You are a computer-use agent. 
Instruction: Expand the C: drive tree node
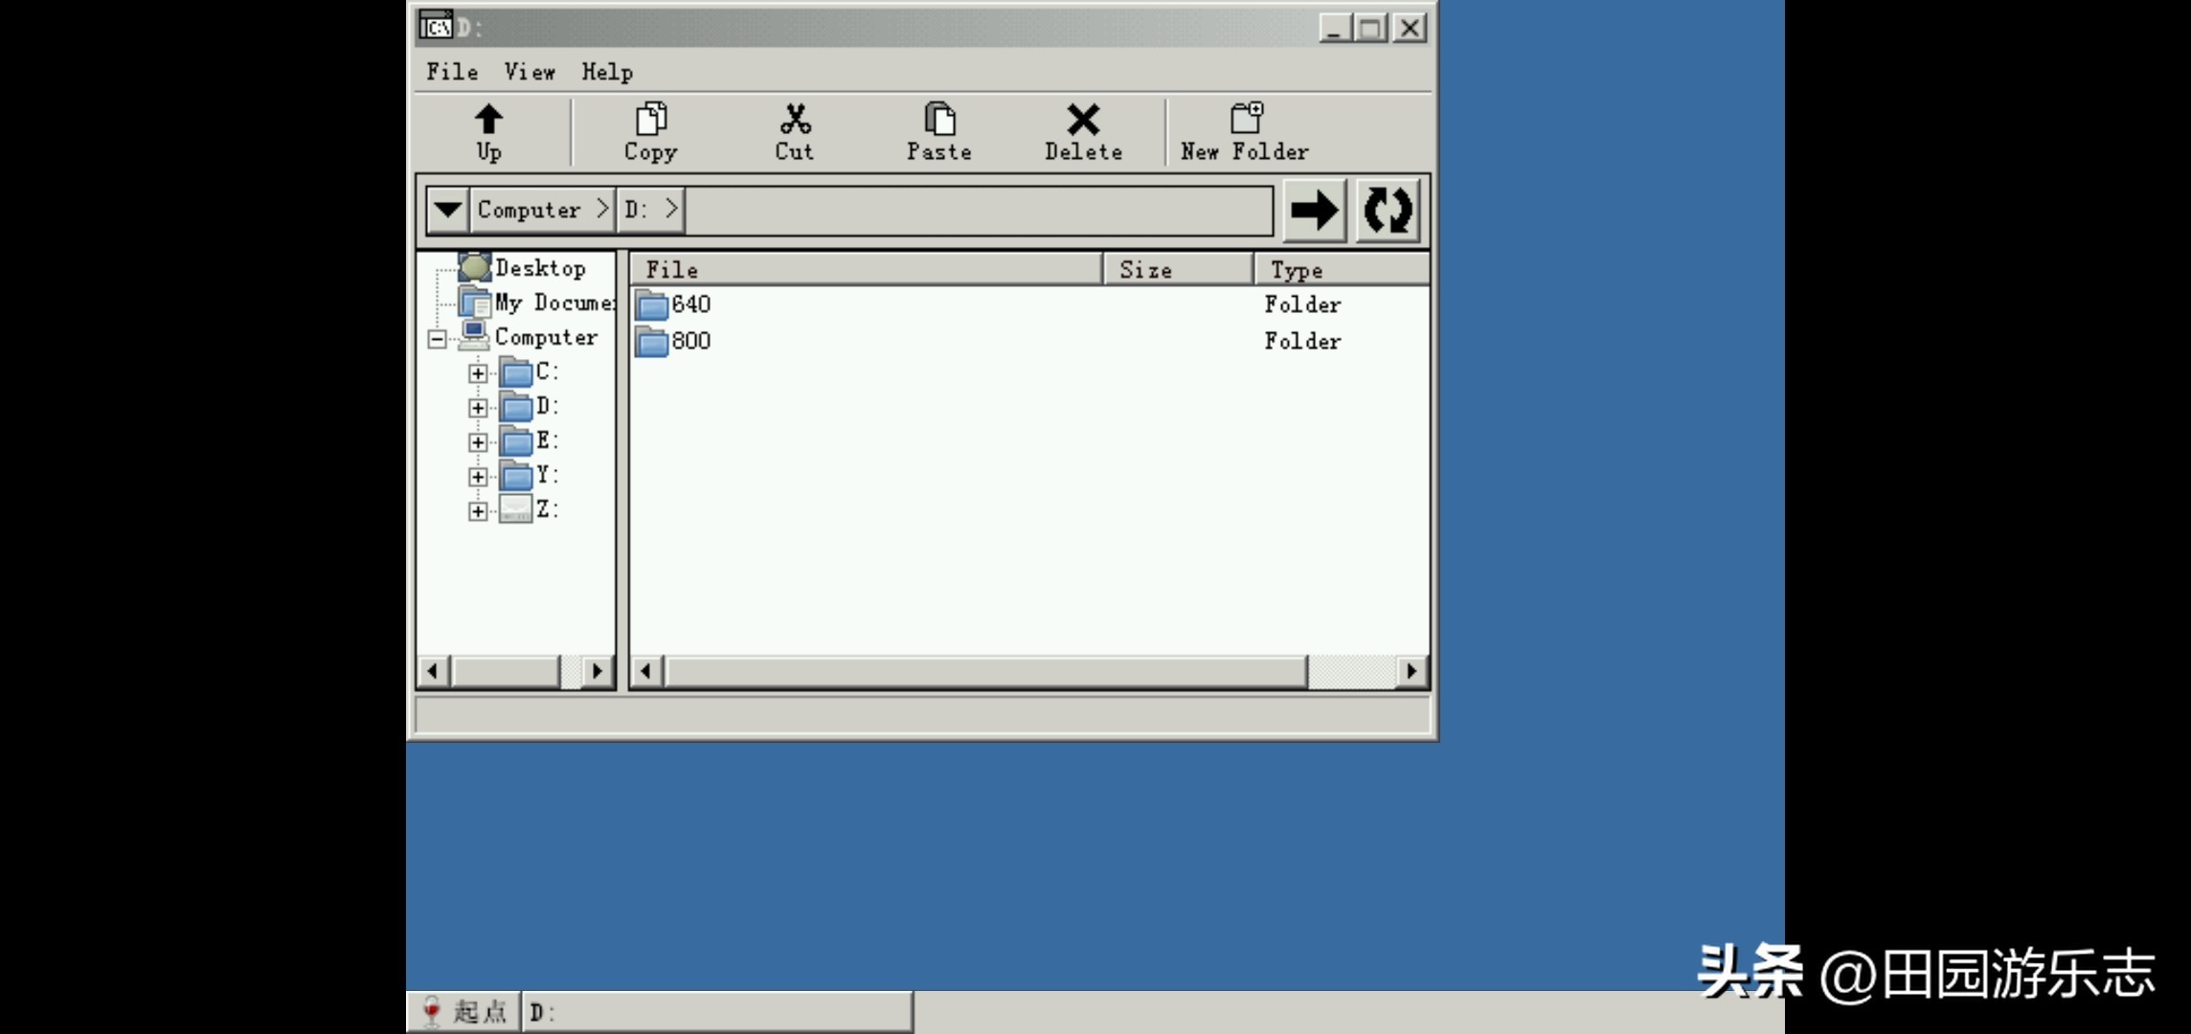[x=478, y=373]
